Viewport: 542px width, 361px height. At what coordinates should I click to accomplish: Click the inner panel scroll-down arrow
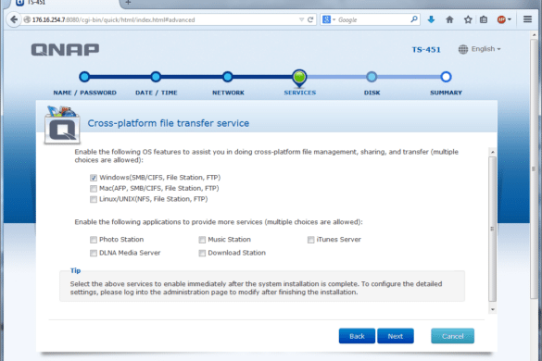tap(493, 309)
